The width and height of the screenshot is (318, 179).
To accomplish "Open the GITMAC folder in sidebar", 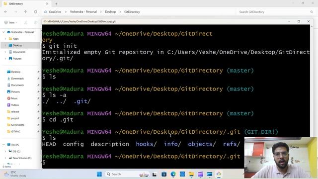I will click(x=13, y=131).
